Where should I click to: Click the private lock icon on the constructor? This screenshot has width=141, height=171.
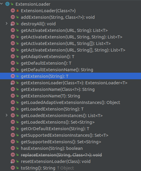[18, 11]
